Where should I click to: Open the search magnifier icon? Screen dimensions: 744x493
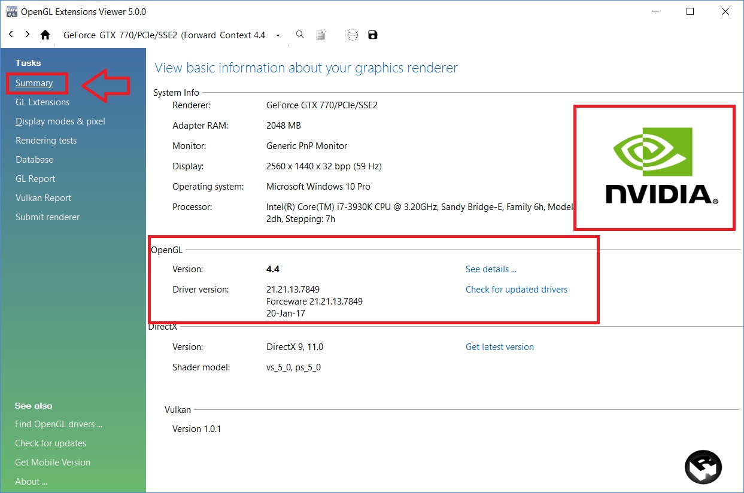(x=300, y=35)
